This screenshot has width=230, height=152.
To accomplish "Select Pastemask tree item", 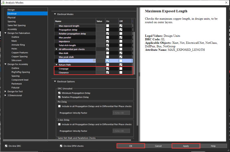I will (x=17, y=84).
